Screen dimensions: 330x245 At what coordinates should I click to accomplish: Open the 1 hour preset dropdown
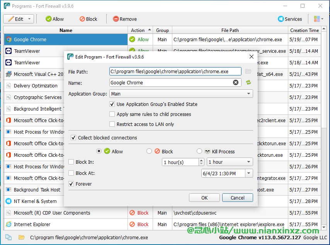(230, 162)
